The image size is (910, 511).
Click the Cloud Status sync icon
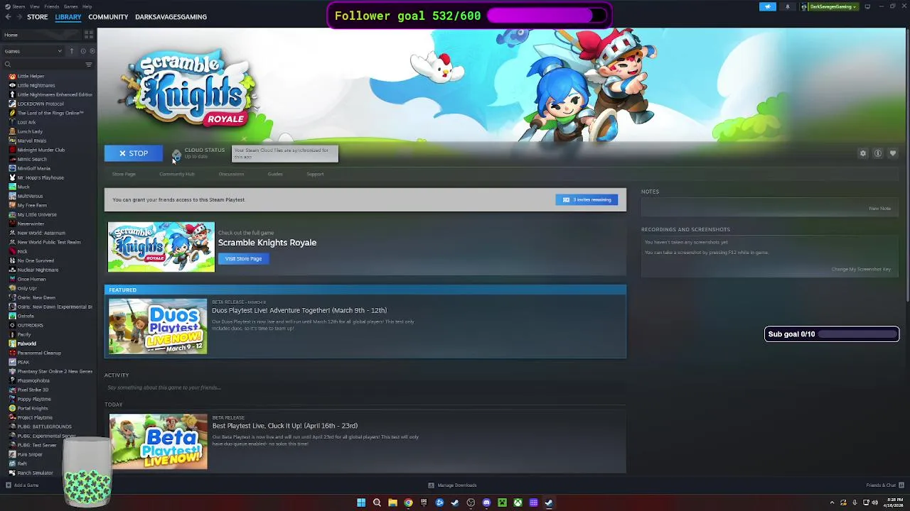tap(177, 153)
